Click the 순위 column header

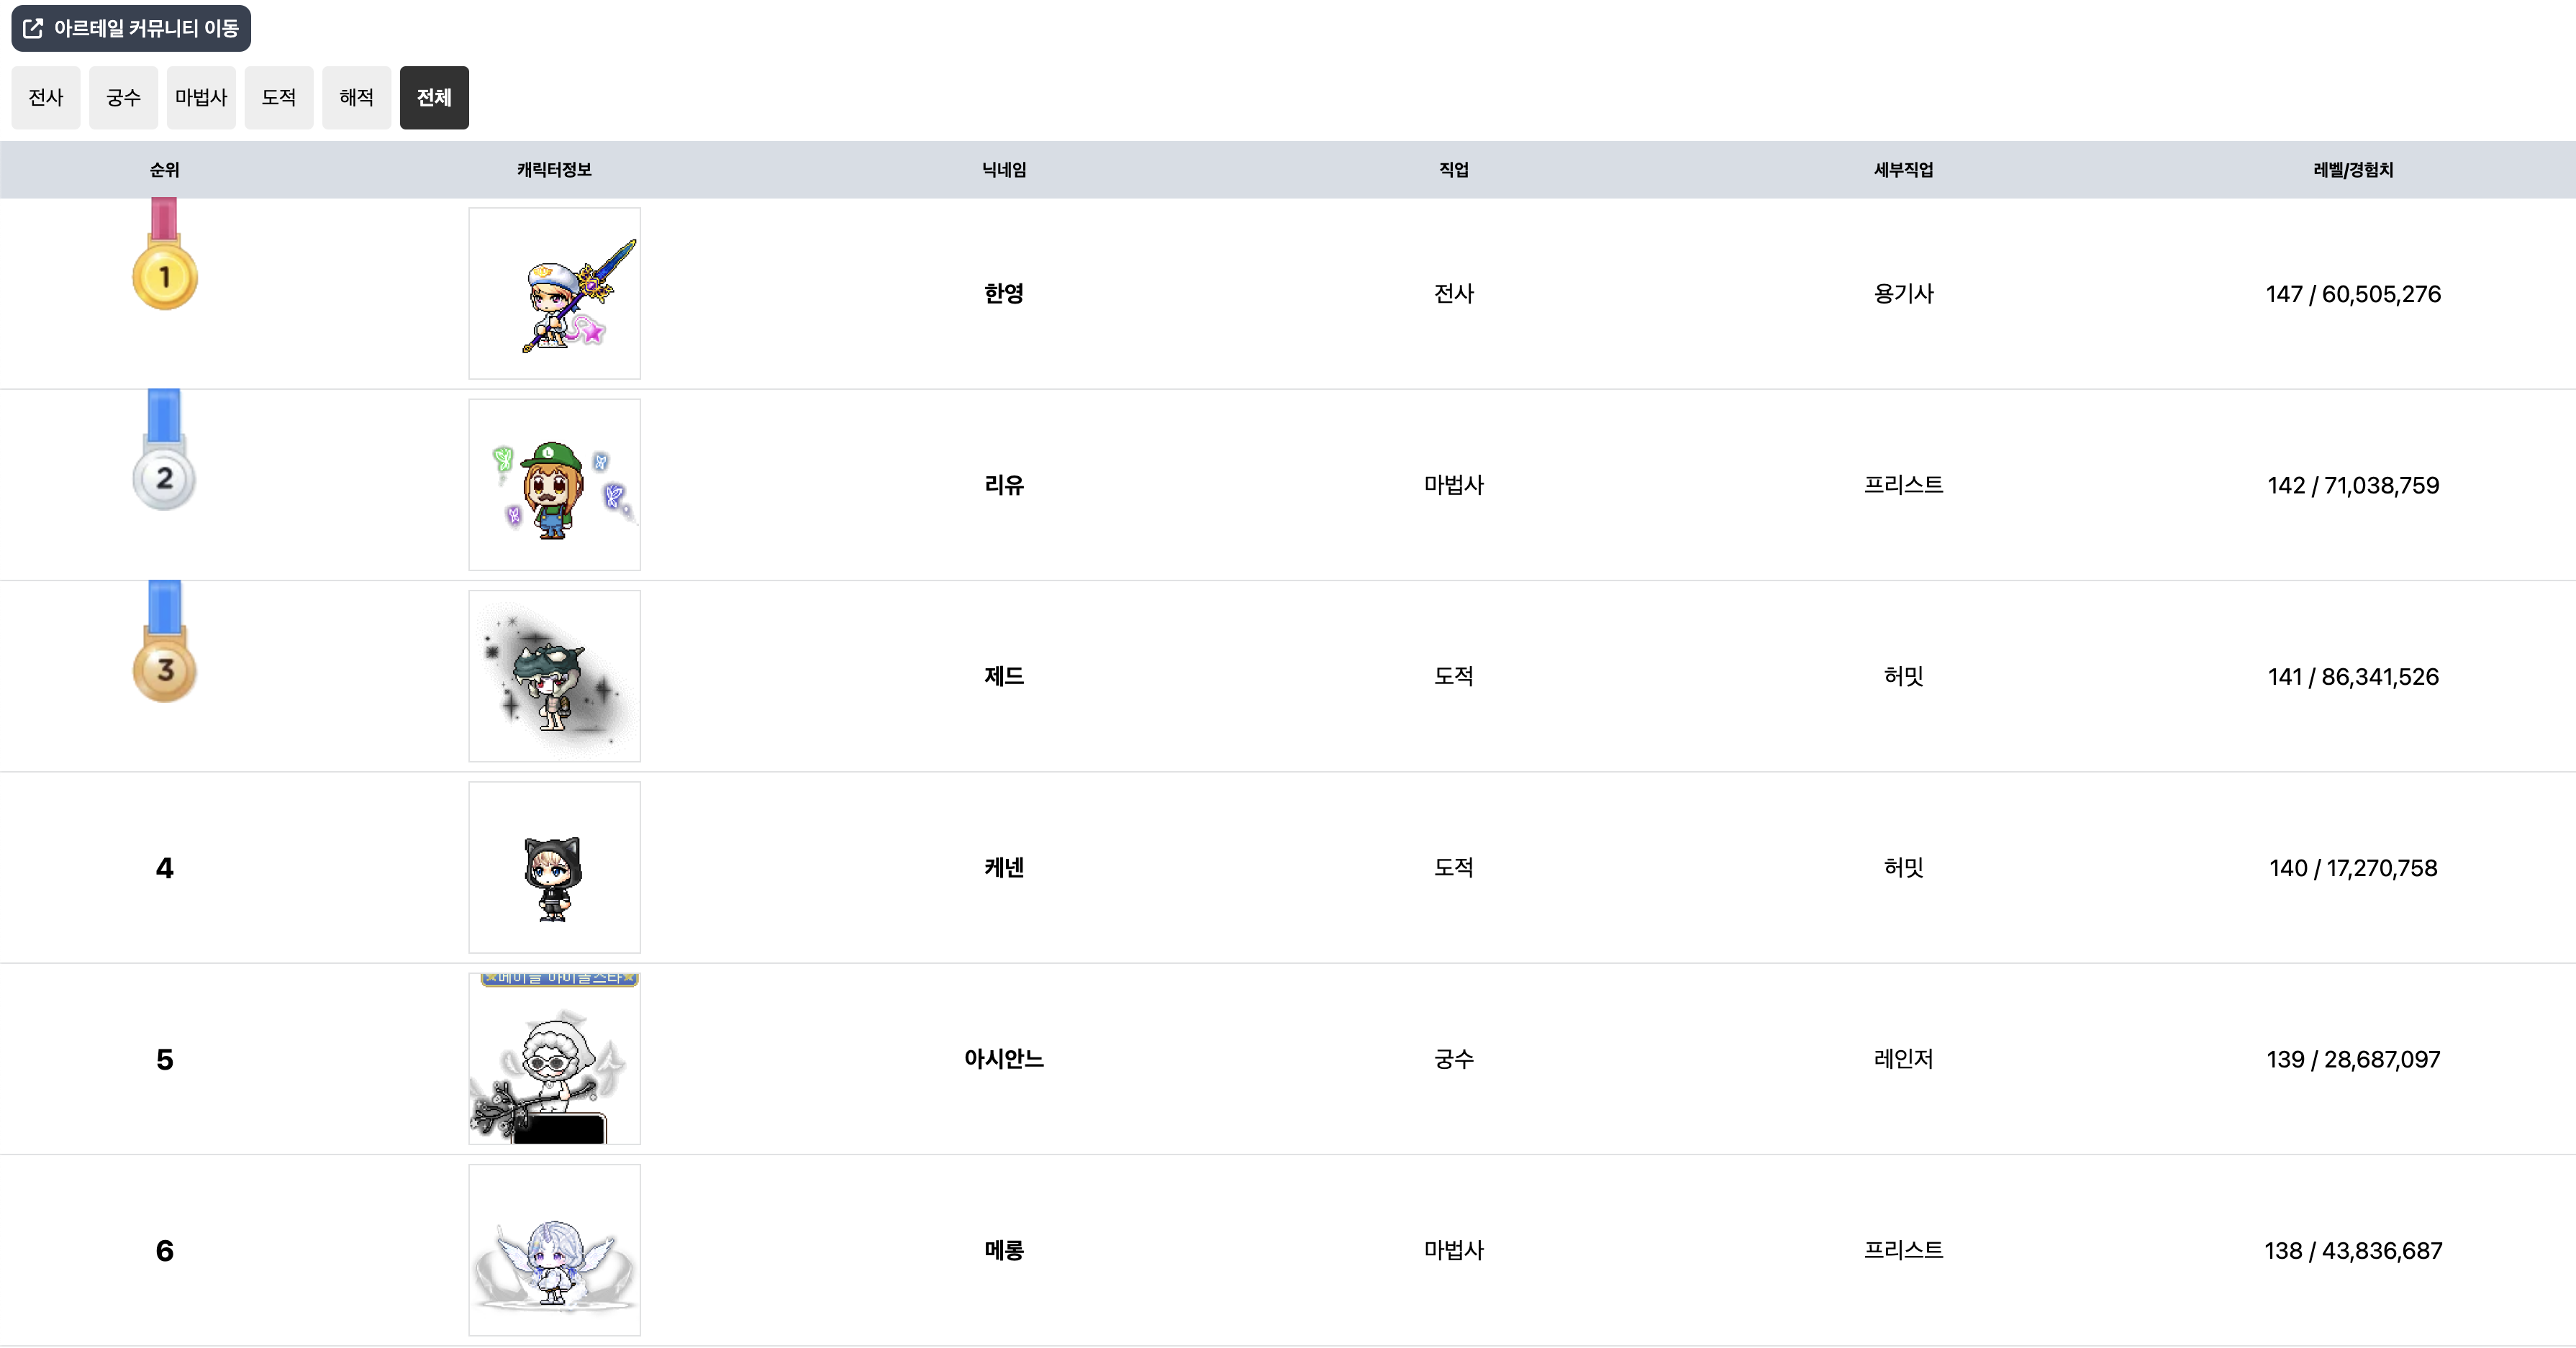click(165, 170)
